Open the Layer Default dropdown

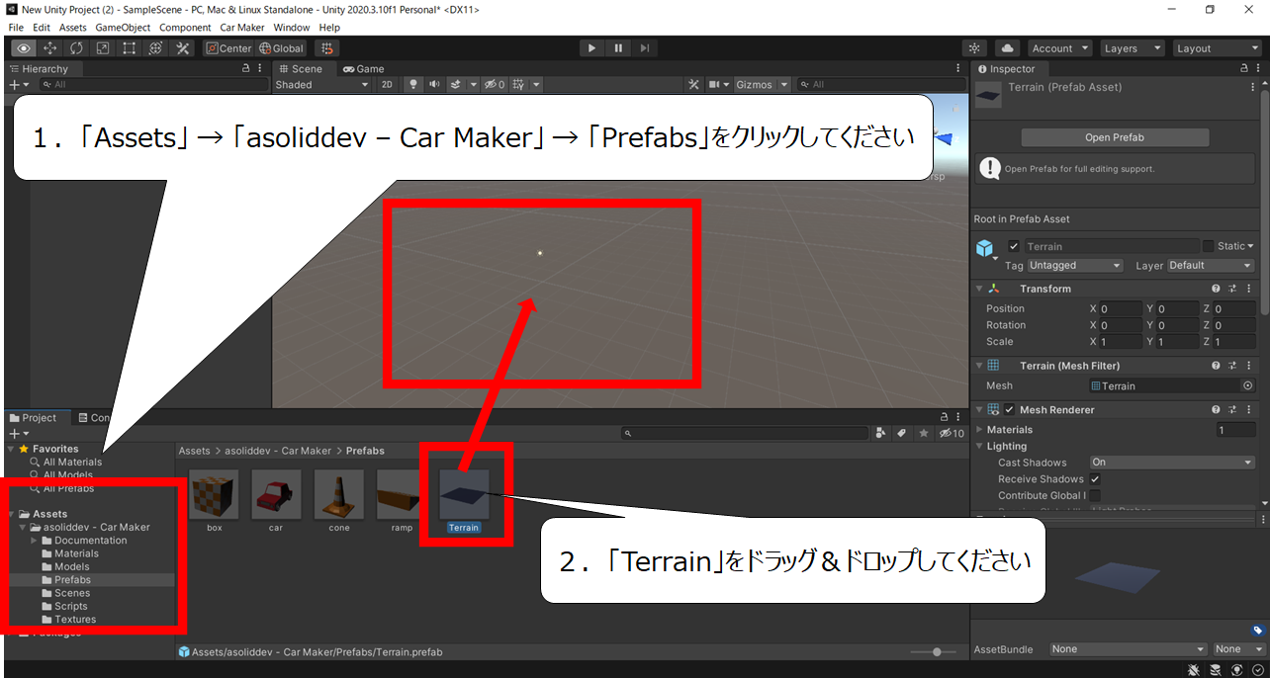[1211, 266]
